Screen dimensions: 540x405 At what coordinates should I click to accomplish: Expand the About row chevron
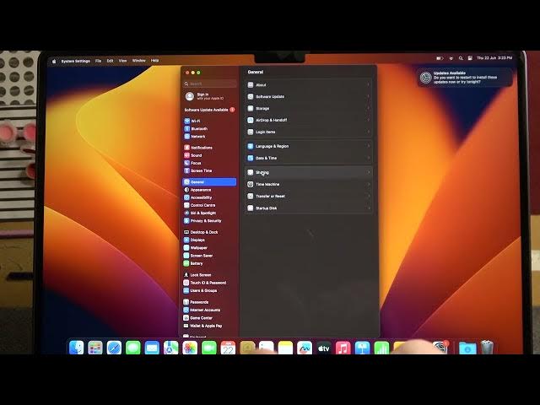pos(368,84)
